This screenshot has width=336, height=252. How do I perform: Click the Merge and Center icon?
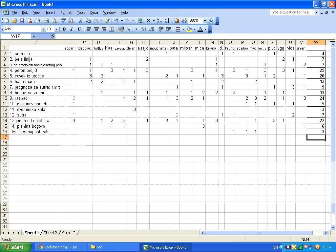[x=112, y=29]
